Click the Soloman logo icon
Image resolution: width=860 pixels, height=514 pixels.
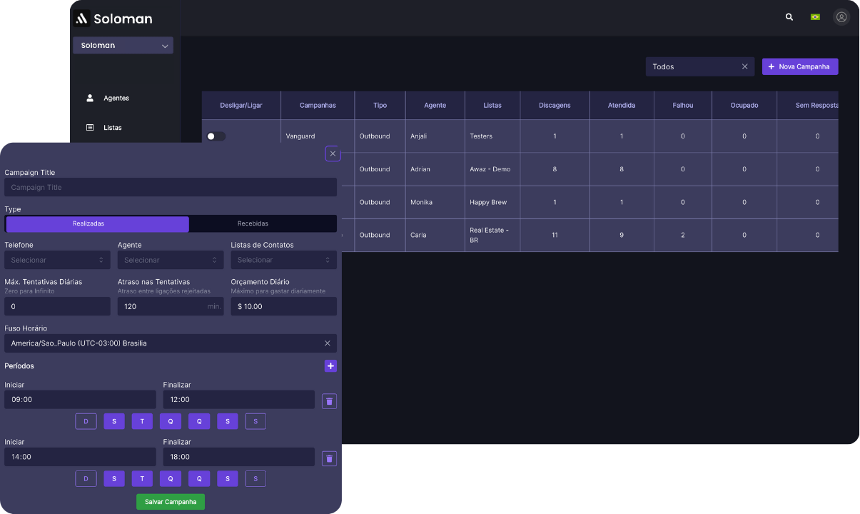point(82,19)
